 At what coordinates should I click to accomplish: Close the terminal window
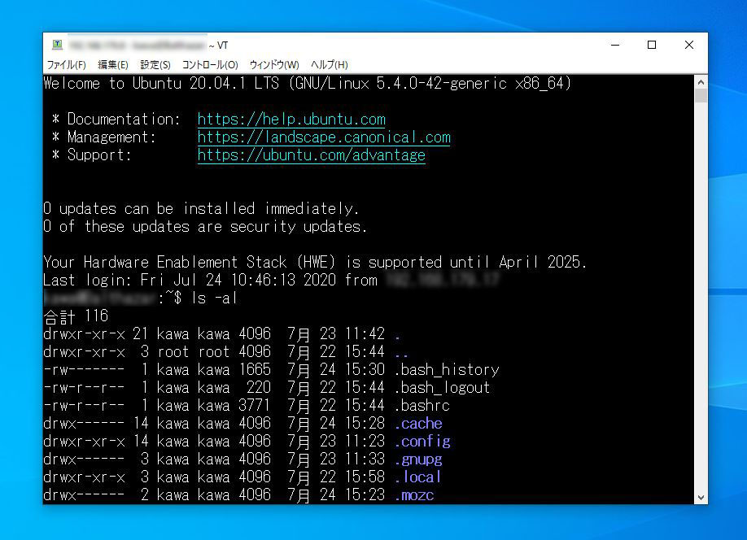click(689, 45)
